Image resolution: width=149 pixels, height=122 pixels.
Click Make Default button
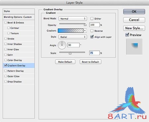pyautogui.click(x=65, y=62)
